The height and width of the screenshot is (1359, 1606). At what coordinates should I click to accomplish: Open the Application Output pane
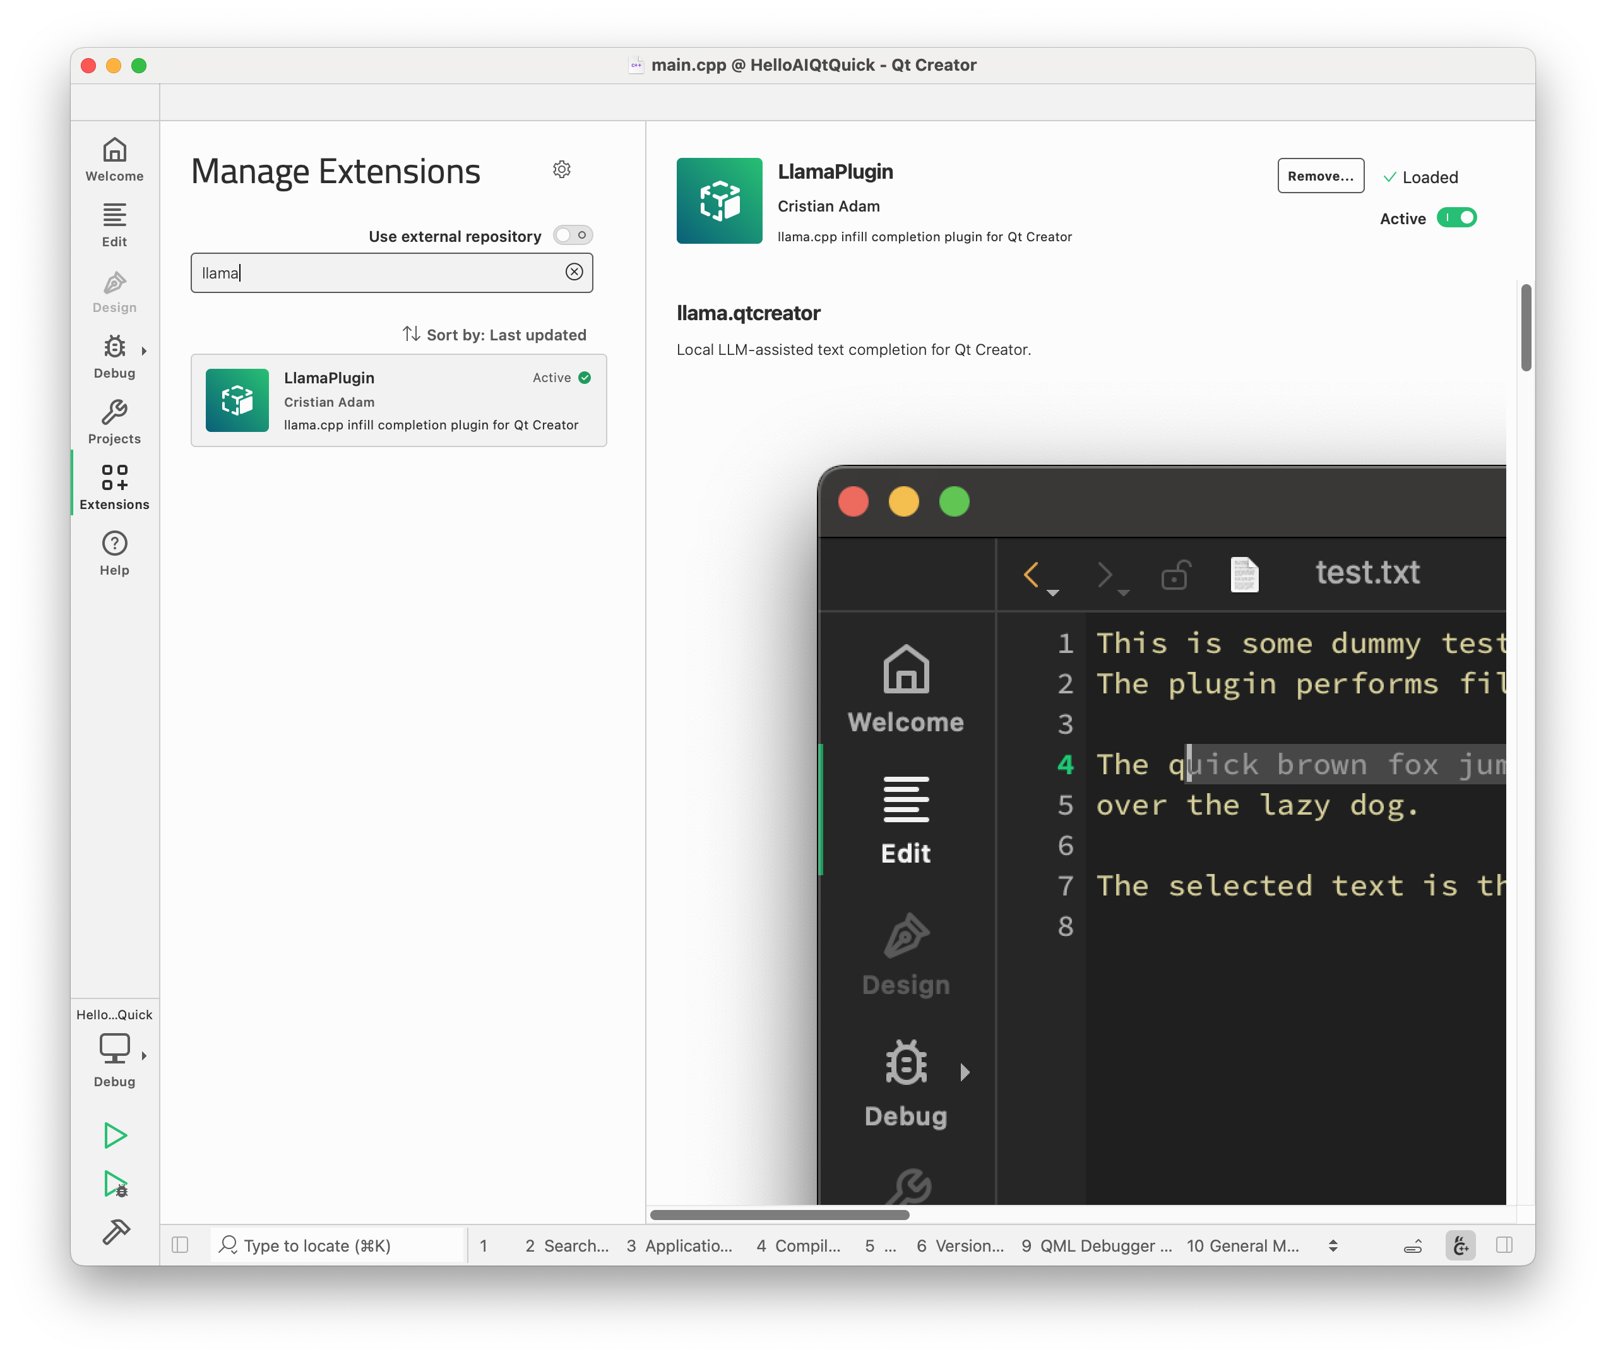click(x=679, y=1246)
